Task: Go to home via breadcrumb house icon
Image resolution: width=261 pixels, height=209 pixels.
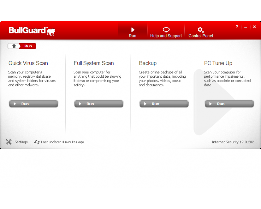Action: (14, 46)
